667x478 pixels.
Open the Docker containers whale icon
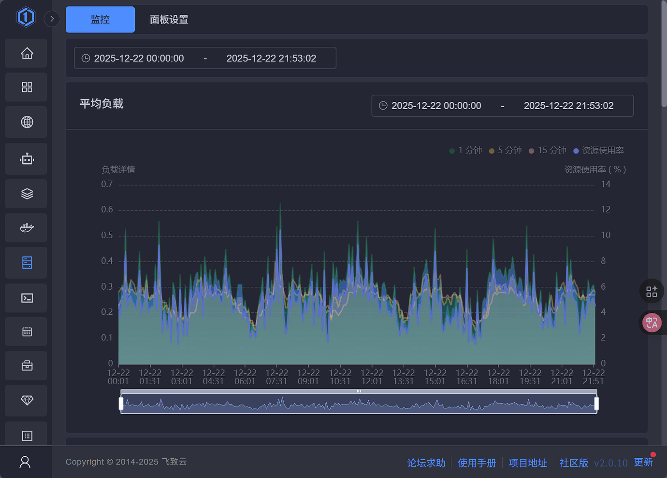click(x=27, y=227)
